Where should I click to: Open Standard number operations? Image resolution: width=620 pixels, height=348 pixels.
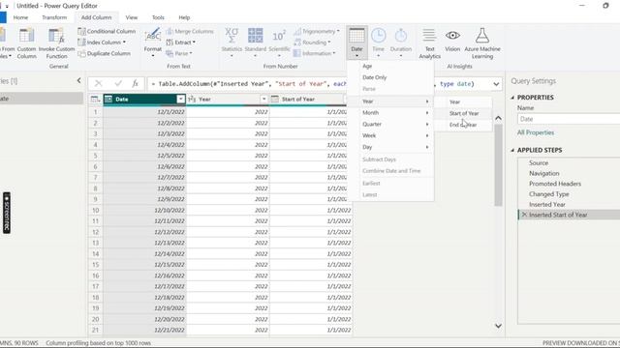click(256, 43)
